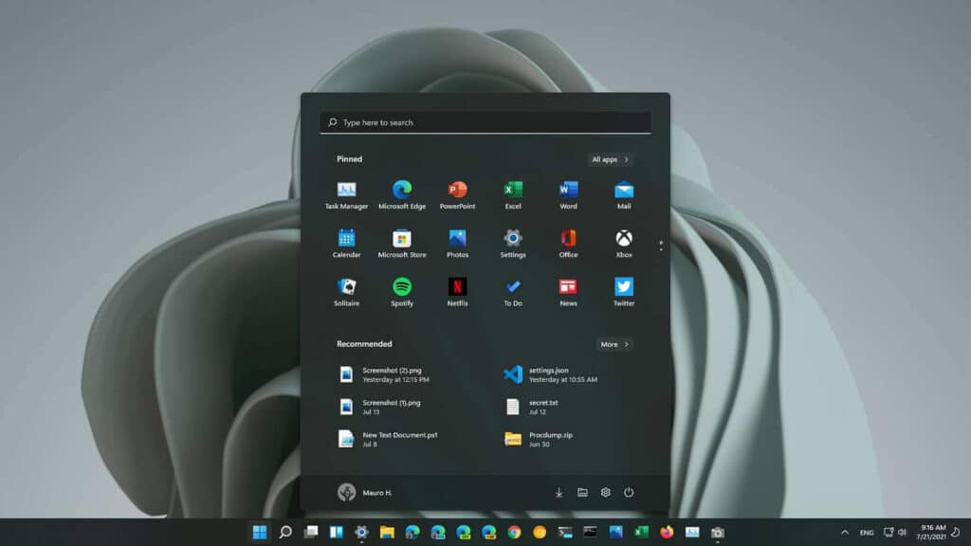Viewport: 971px width, 546px height.
Task: Open the Power options button
Action: (629, 493)
